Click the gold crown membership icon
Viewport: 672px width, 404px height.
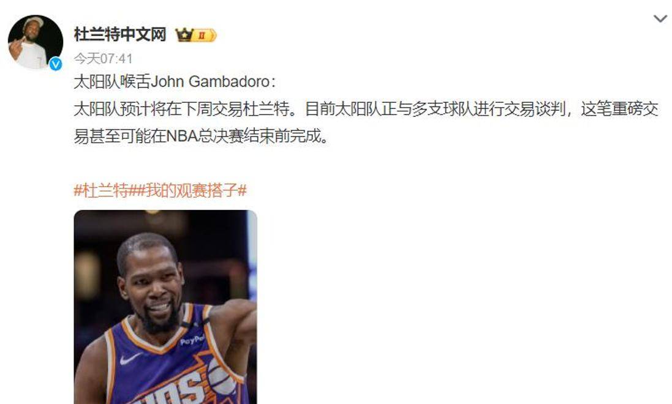tap(184, 35)
